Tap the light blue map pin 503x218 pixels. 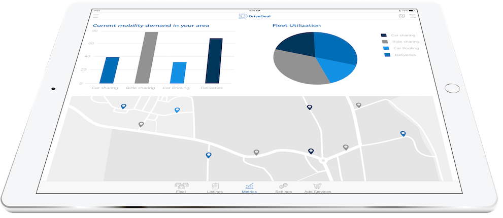[177, 110]
